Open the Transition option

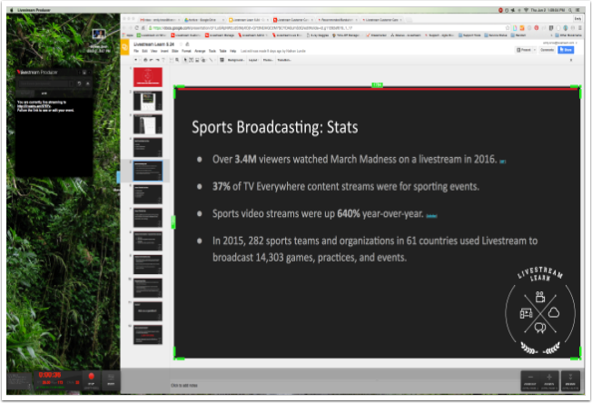(x=284, y=60)
